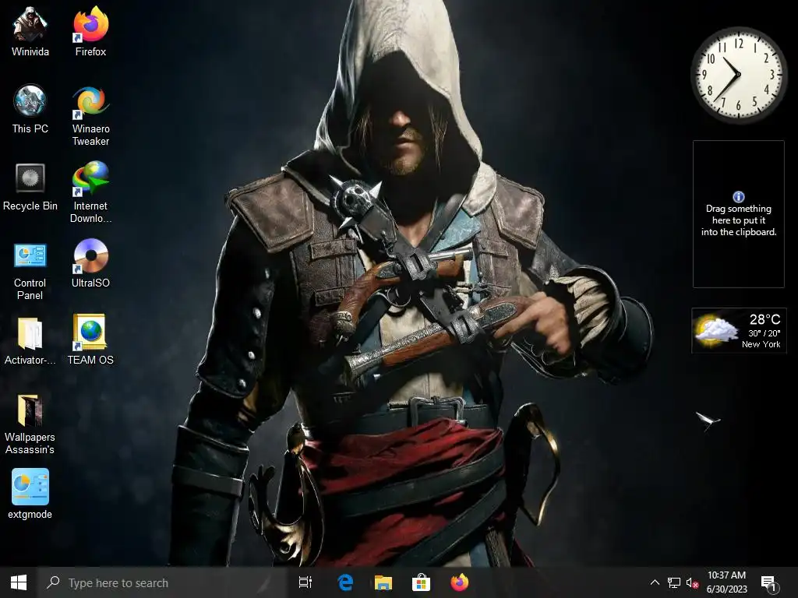Select the TEAM OS shortcut
This screenshot has width=798, height=598.
[x=90, y=339]
